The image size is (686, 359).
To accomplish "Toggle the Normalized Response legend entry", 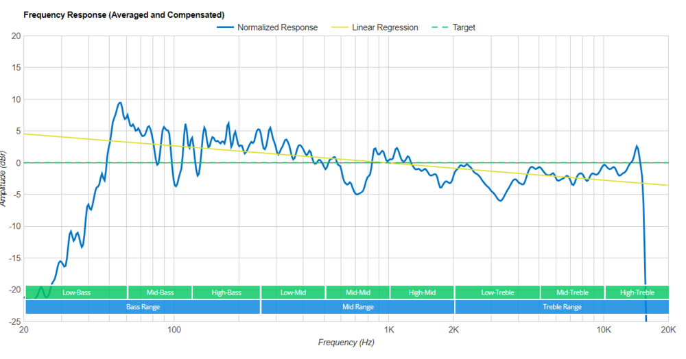I will click(277, 27).
